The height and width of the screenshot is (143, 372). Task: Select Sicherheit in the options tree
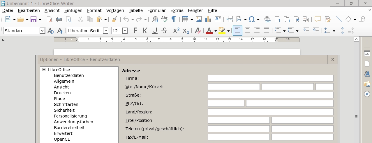click(64, 110)
